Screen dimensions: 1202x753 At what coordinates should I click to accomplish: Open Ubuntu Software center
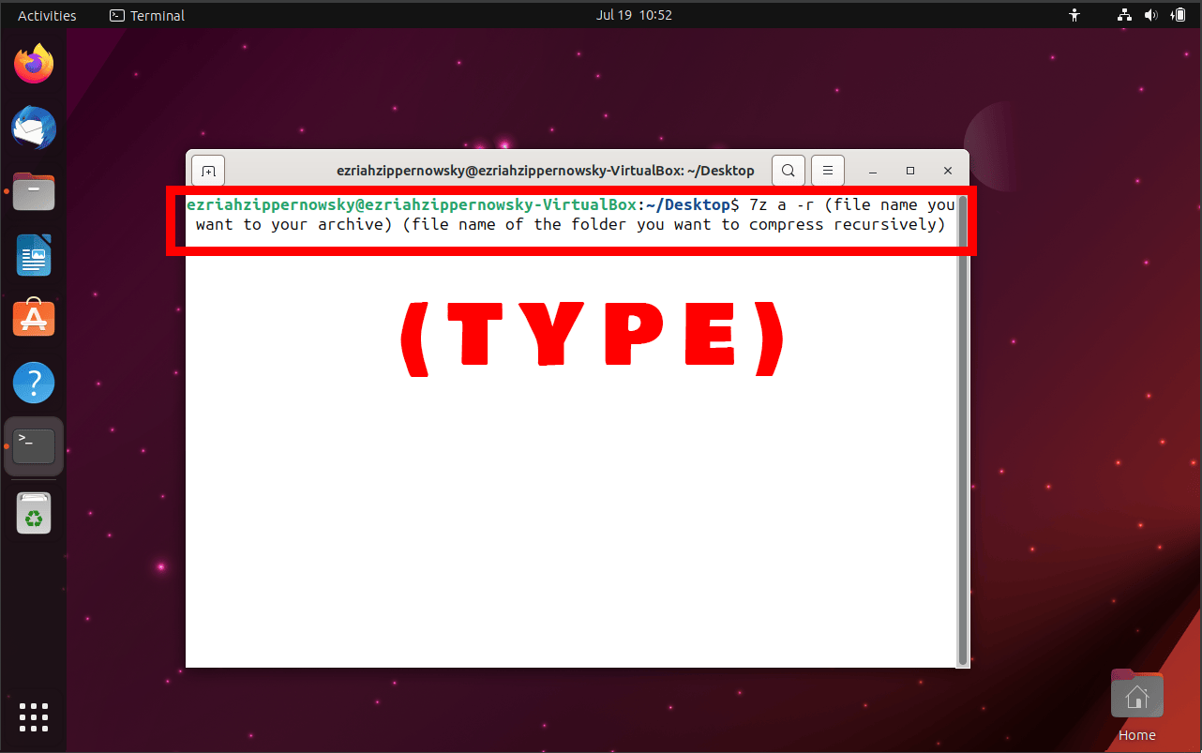(x=34, y=318)
